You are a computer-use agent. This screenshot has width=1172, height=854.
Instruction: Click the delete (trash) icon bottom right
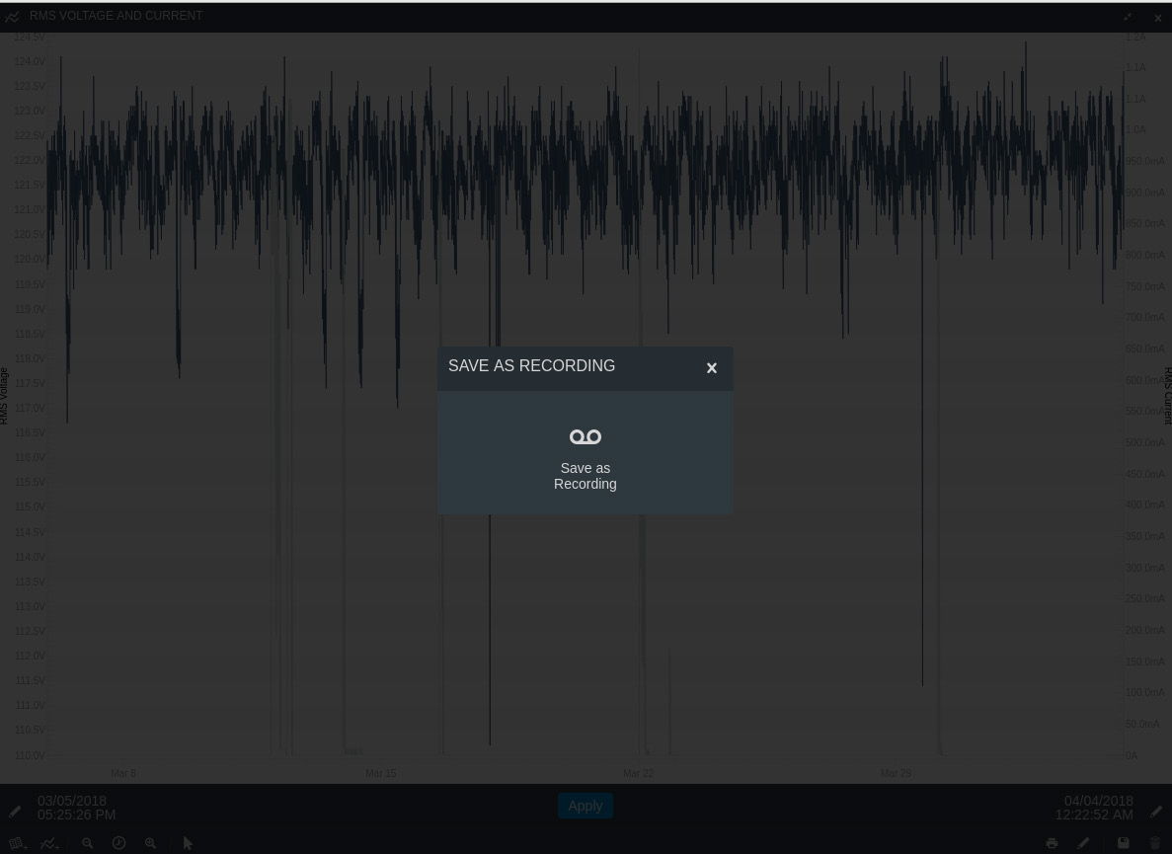1155,843
